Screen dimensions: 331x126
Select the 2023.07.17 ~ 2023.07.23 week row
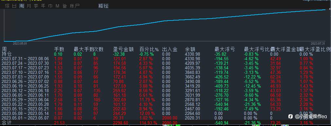(25, 68)
